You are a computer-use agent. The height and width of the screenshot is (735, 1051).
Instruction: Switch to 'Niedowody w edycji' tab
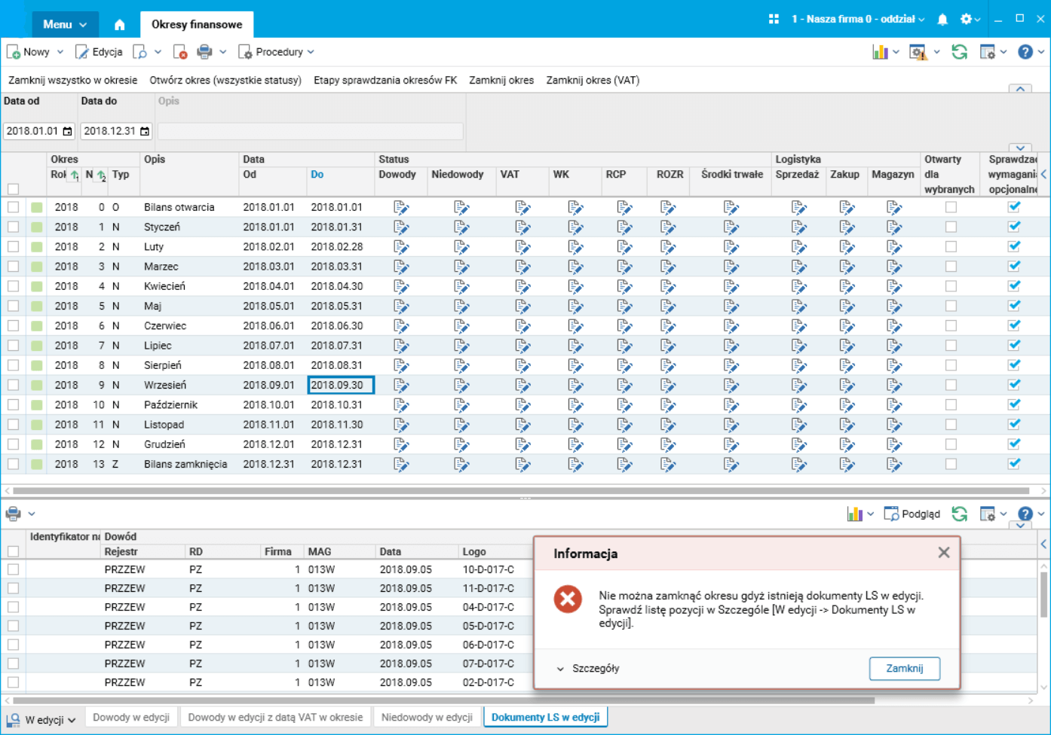(x=427, y=718)
